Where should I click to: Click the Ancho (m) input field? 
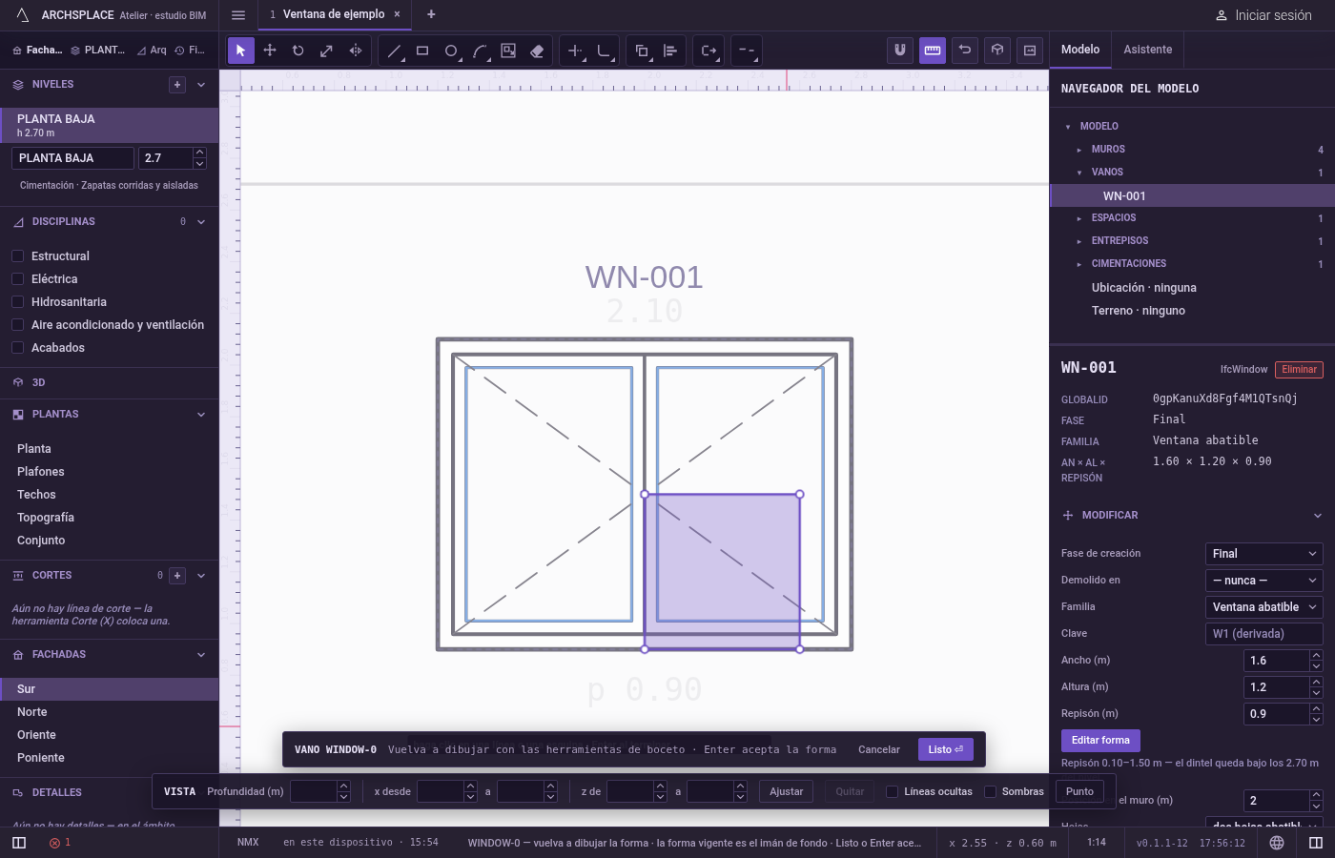coord(1276,661)
